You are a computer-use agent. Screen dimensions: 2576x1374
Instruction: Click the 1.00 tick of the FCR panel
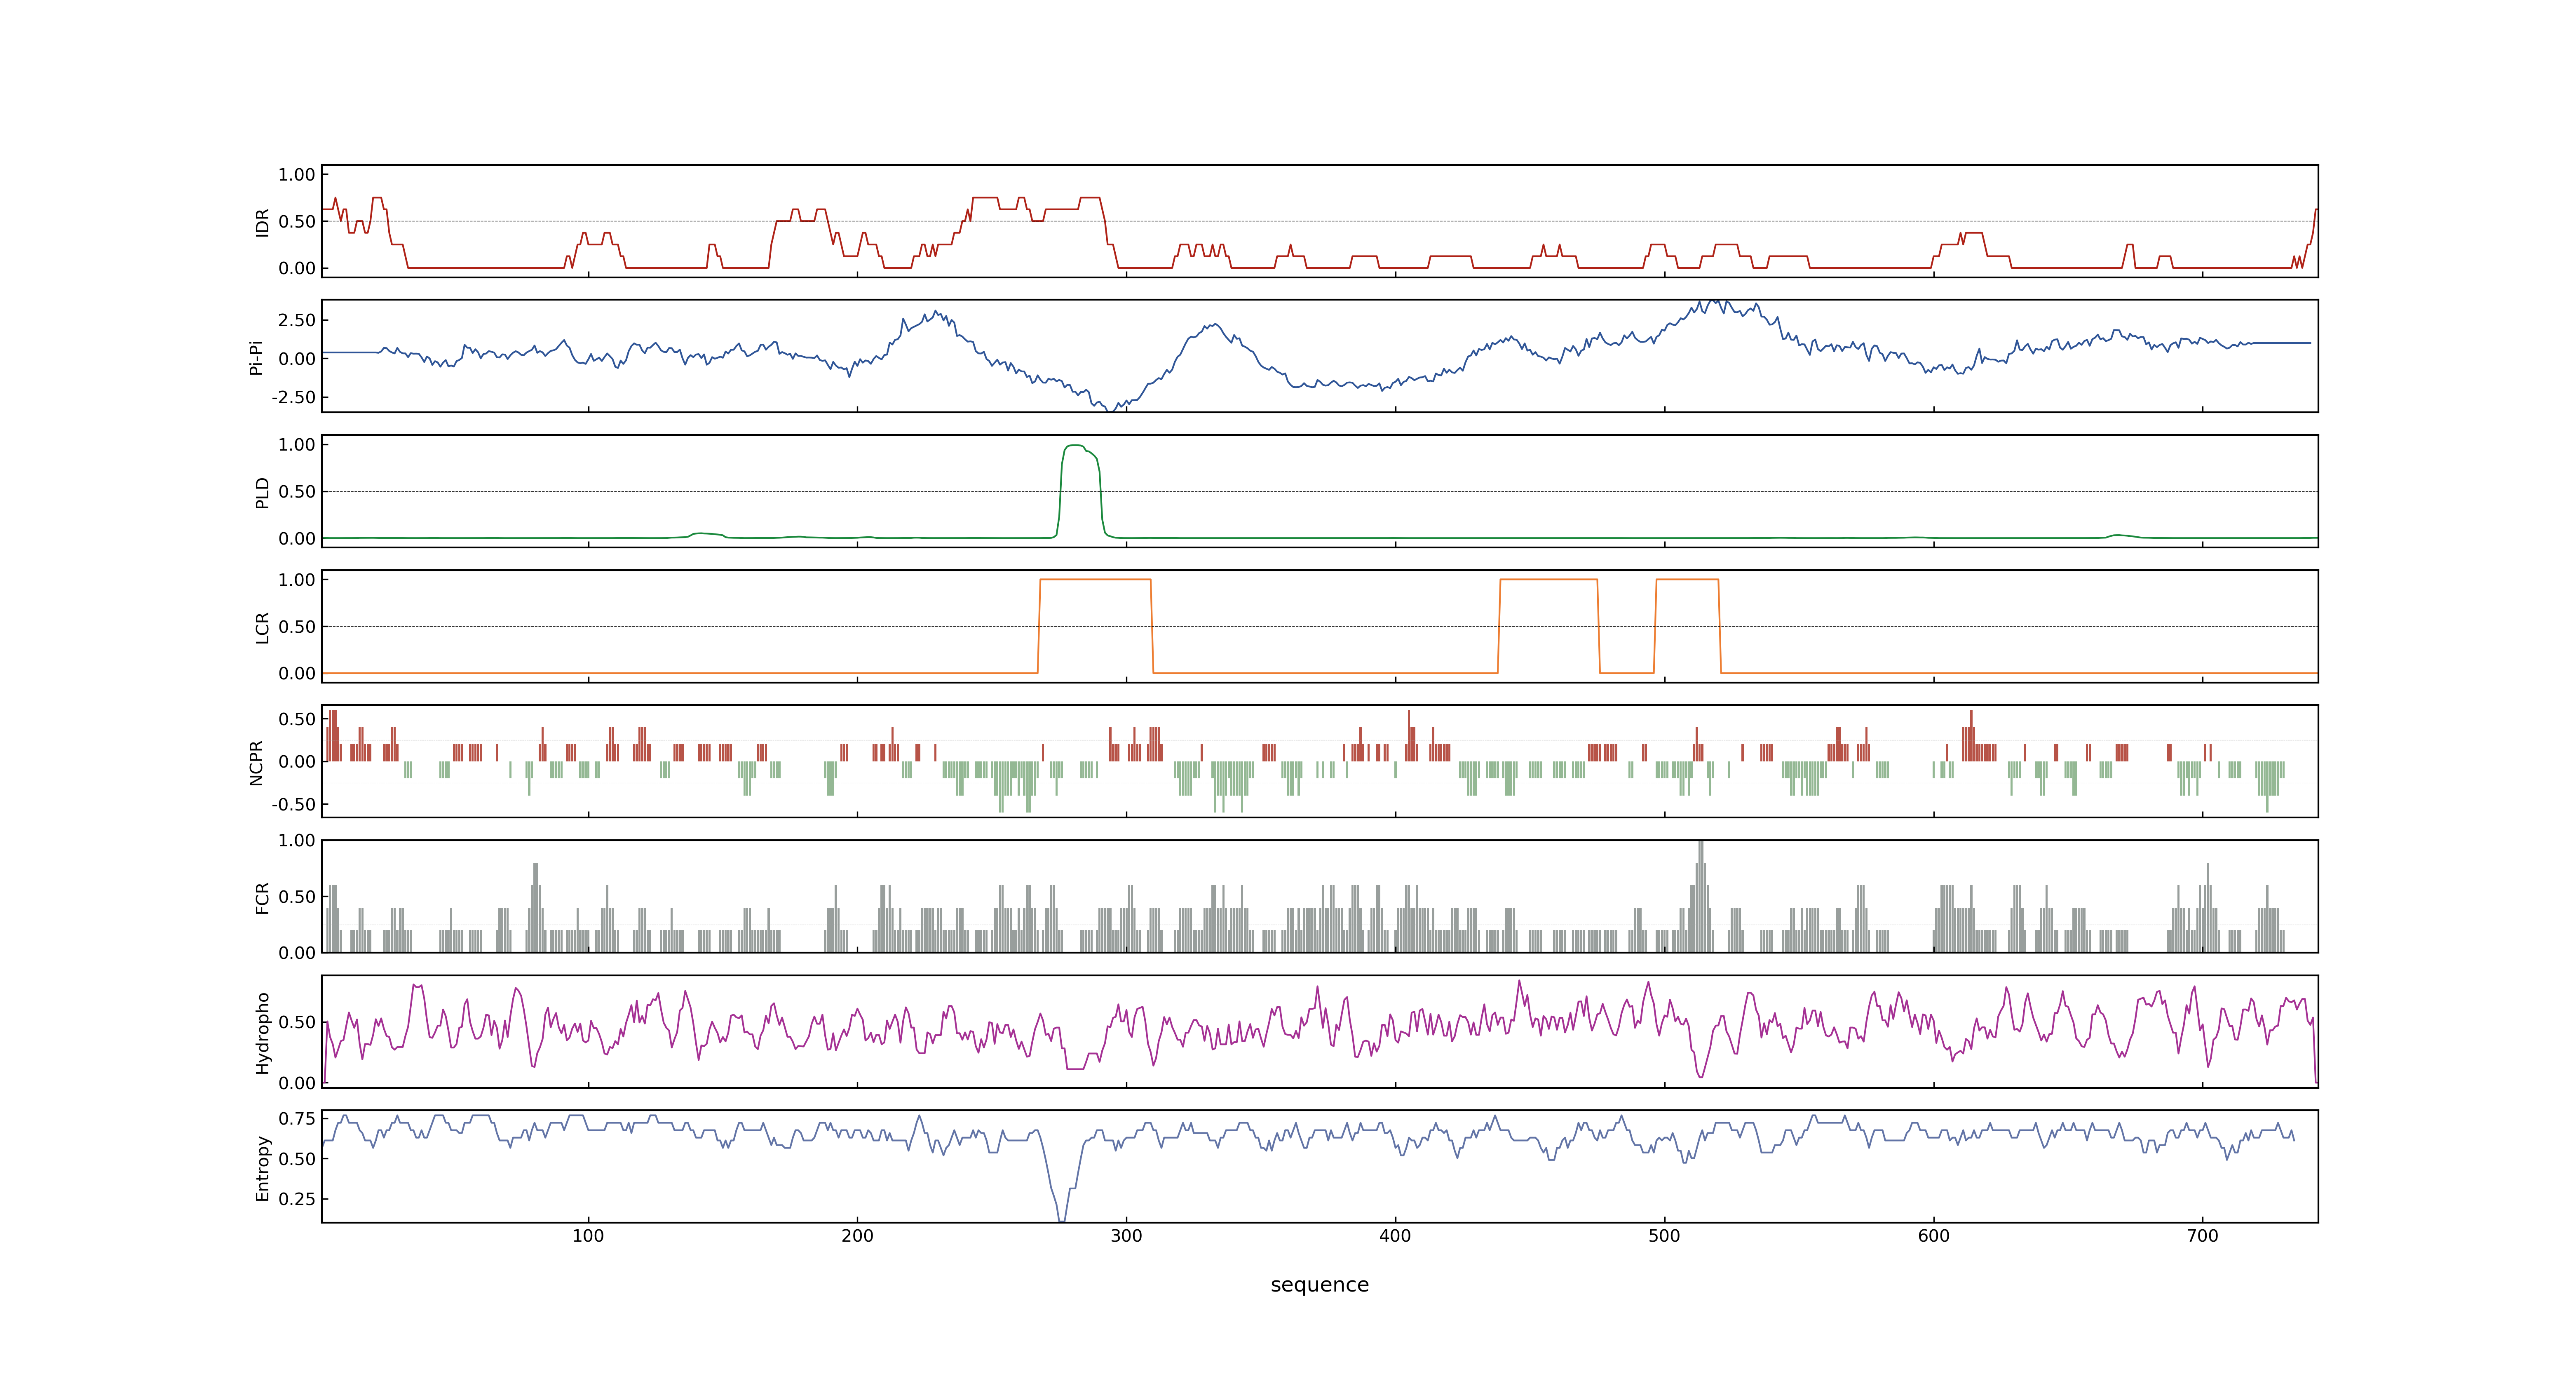click(297, 840)
